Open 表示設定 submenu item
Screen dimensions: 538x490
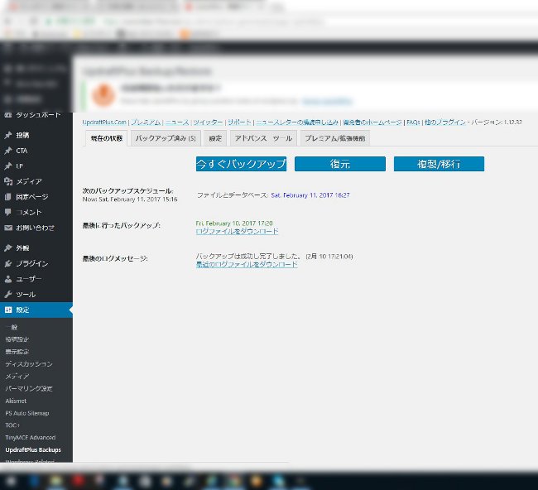[17, 352]
